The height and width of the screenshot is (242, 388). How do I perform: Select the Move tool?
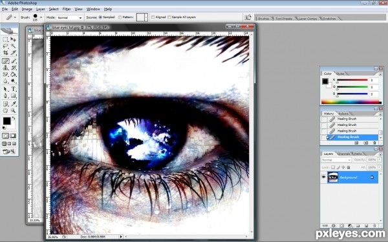coord(13,39)
